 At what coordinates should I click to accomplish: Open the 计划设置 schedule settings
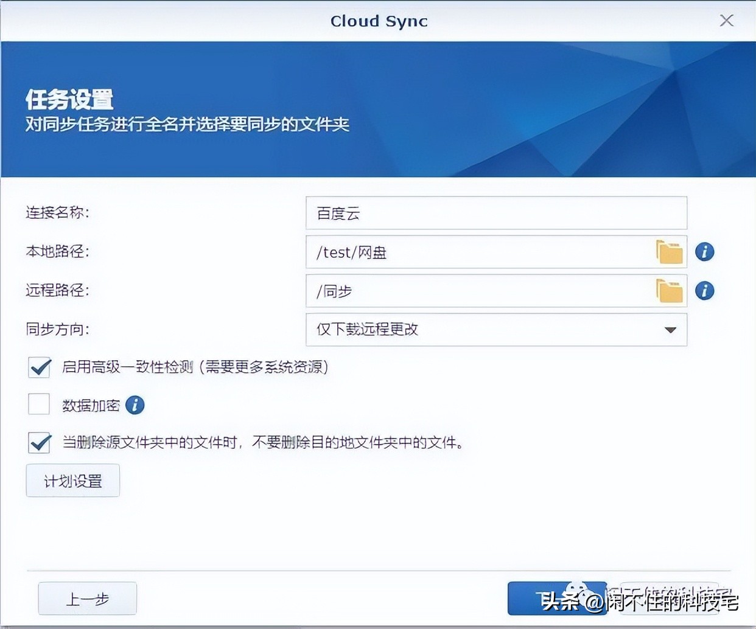point(72,480)
